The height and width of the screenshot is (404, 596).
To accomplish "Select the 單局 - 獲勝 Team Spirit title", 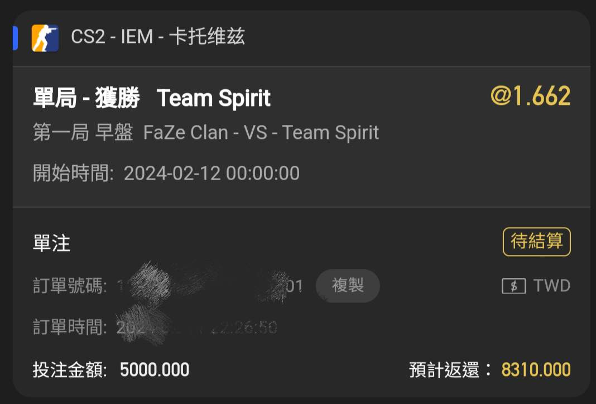I will click(152, 98).
